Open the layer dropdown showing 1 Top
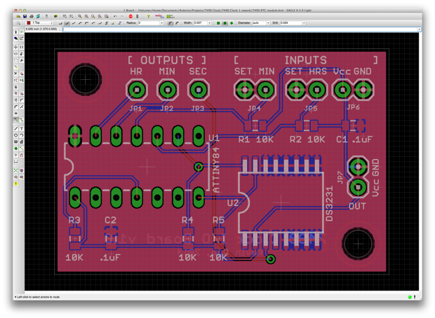The width and height of the screenshot is (435, 318). [x=39, y=23]
